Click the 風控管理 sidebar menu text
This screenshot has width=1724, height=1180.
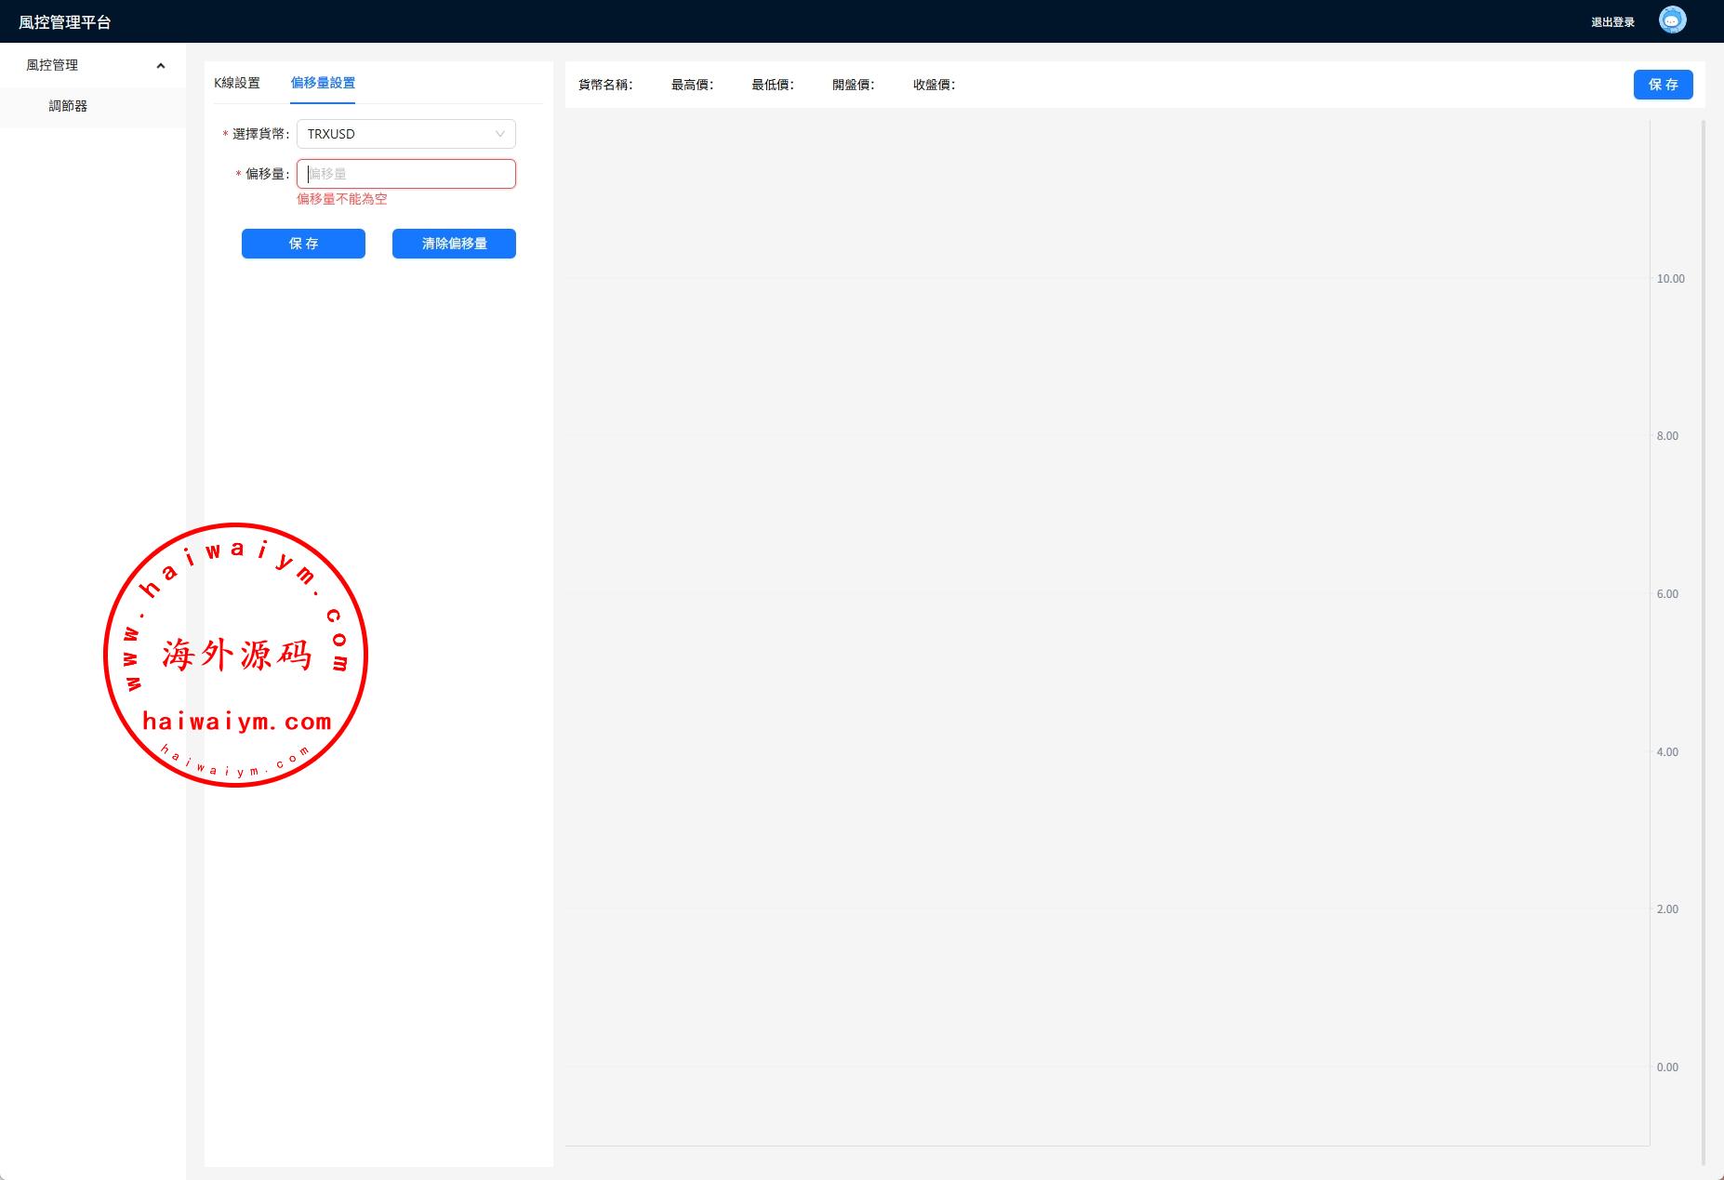[x=52, y=65]
